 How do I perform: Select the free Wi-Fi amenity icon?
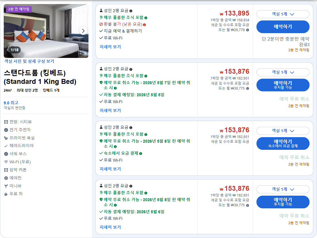6,162
